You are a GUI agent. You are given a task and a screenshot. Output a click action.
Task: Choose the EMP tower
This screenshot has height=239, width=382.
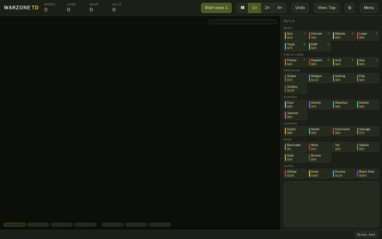[x=319, y=46]
